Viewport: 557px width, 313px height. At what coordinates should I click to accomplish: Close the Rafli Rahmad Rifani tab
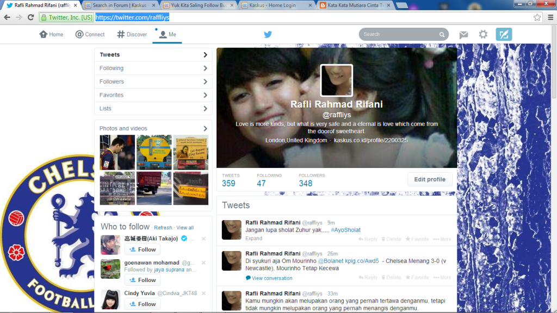point(75,5)
